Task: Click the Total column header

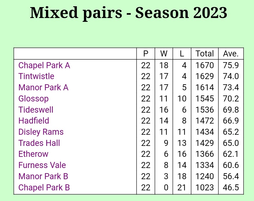Action: tap(205, 54)
